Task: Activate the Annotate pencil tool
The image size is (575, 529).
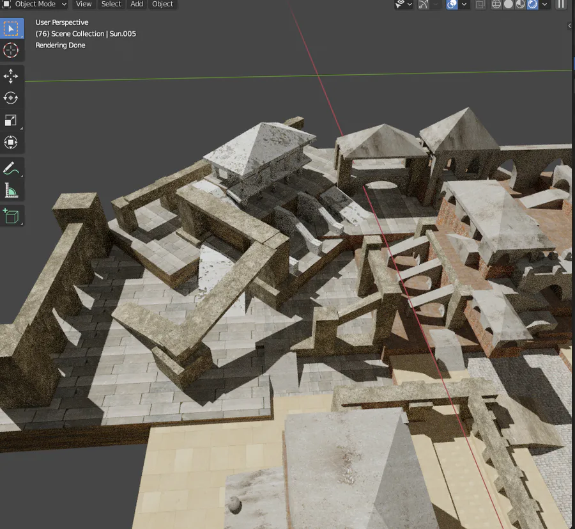Action: pyautogui.click(x=11, y=168)
